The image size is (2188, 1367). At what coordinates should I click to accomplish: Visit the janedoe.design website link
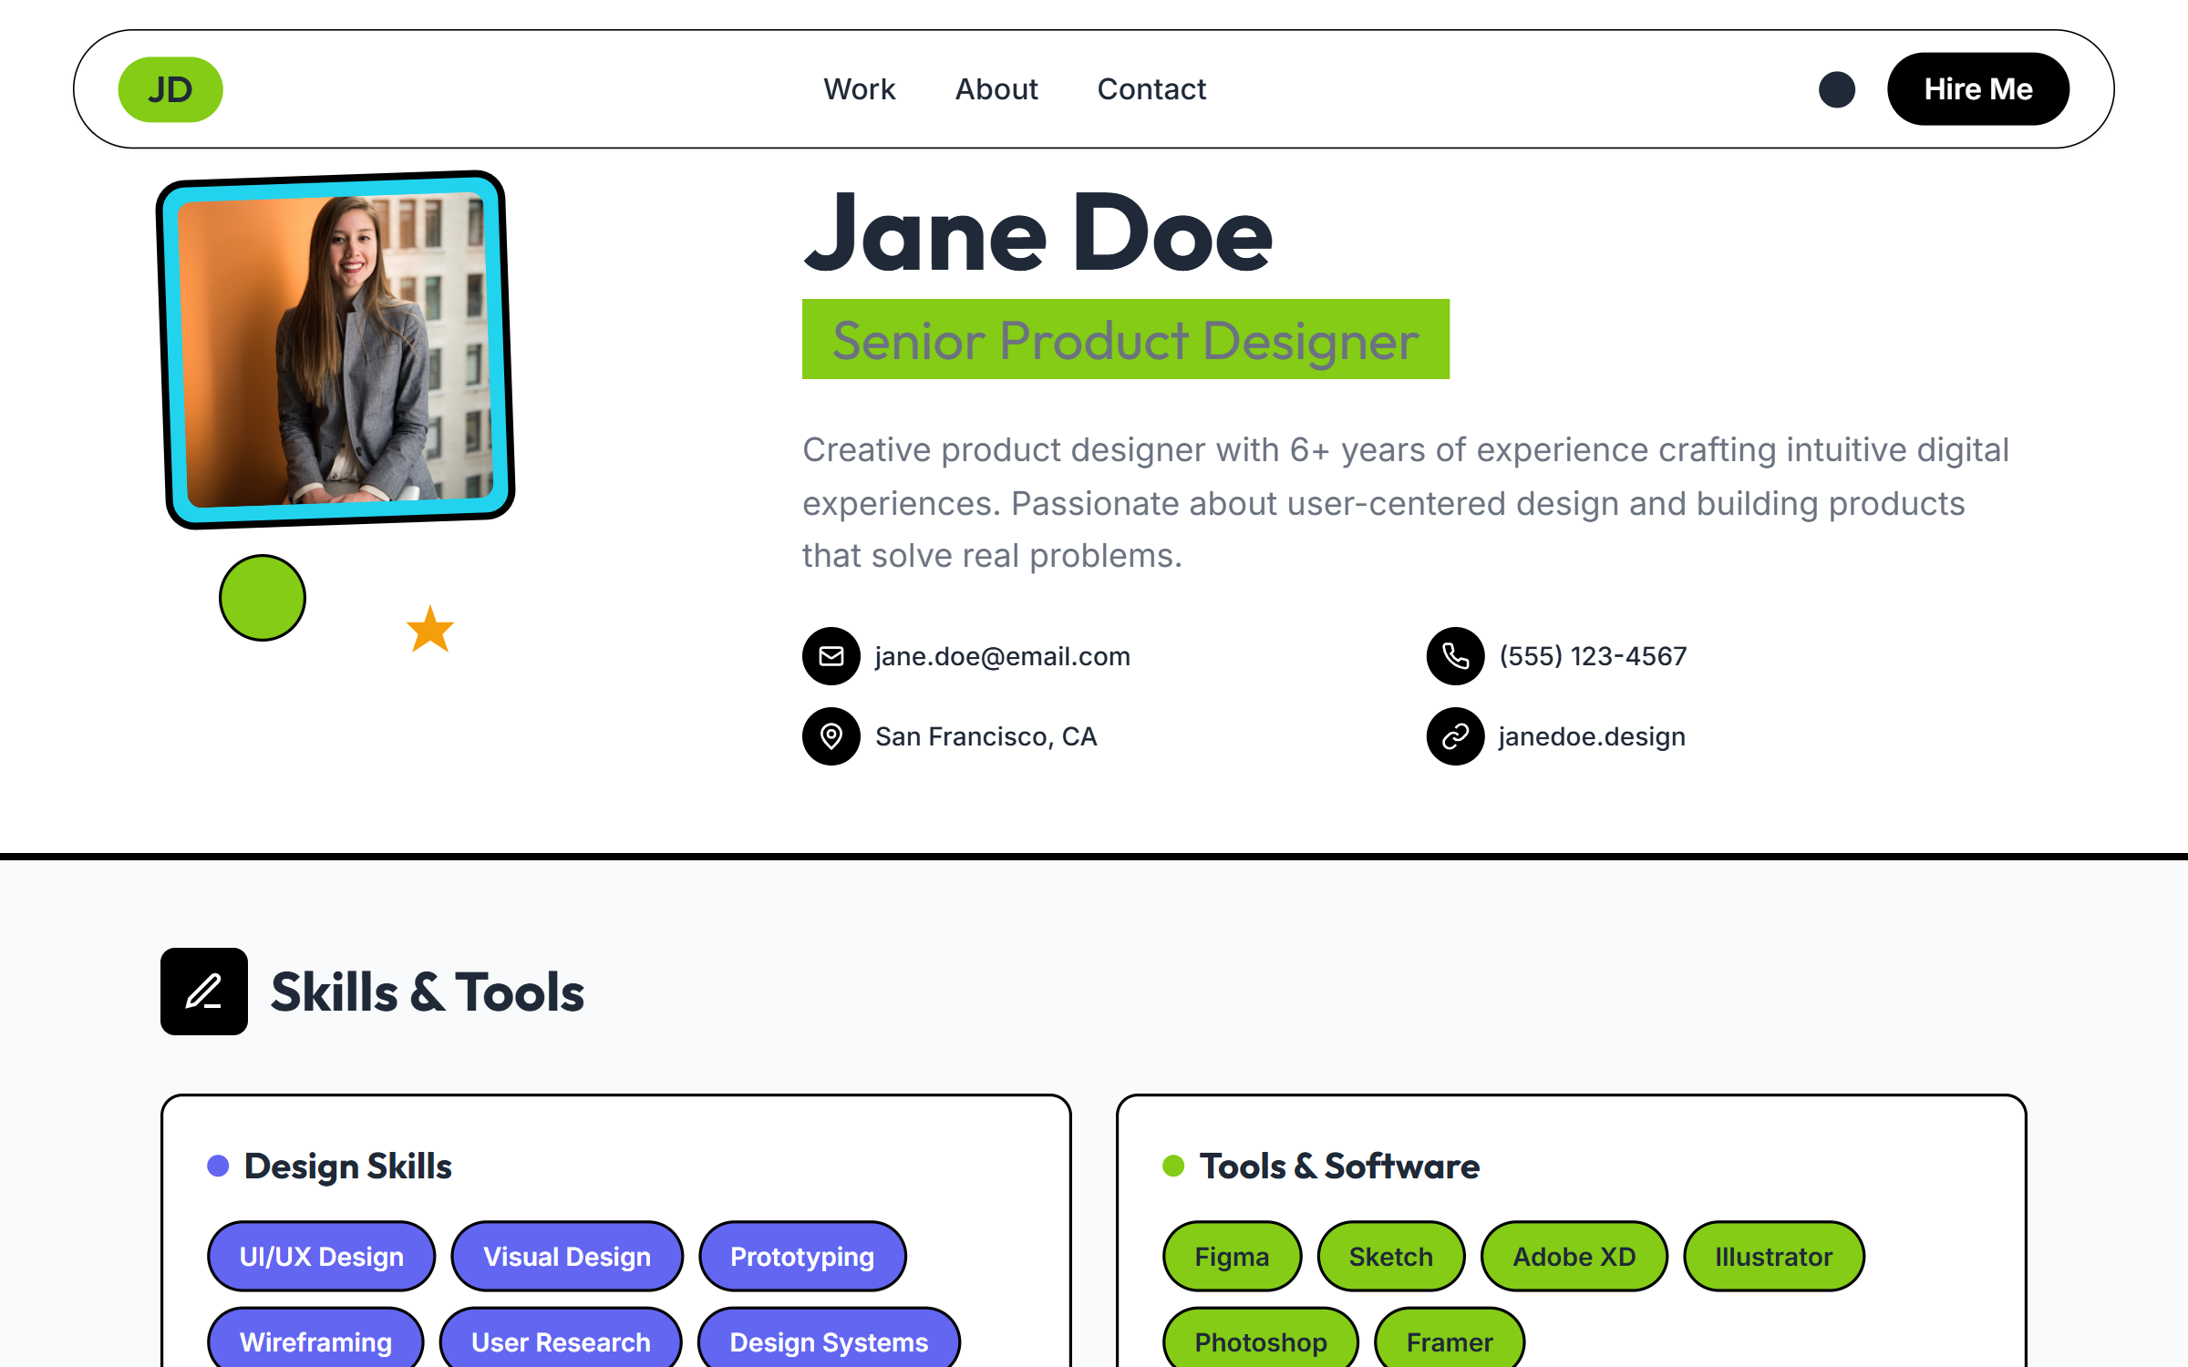1592,736
